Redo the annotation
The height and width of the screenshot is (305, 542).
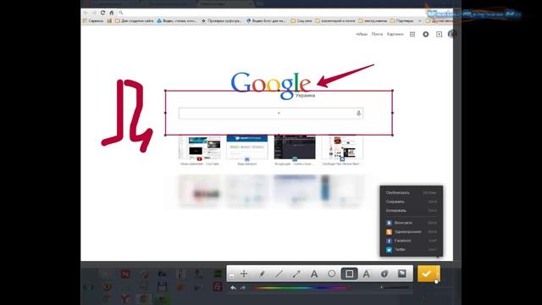pyautogui.click(x=243, y=288)
